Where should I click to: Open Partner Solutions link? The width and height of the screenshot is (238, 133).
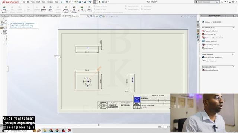210,61
